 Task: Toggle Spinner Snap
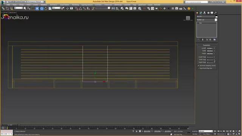coord(88,8)
